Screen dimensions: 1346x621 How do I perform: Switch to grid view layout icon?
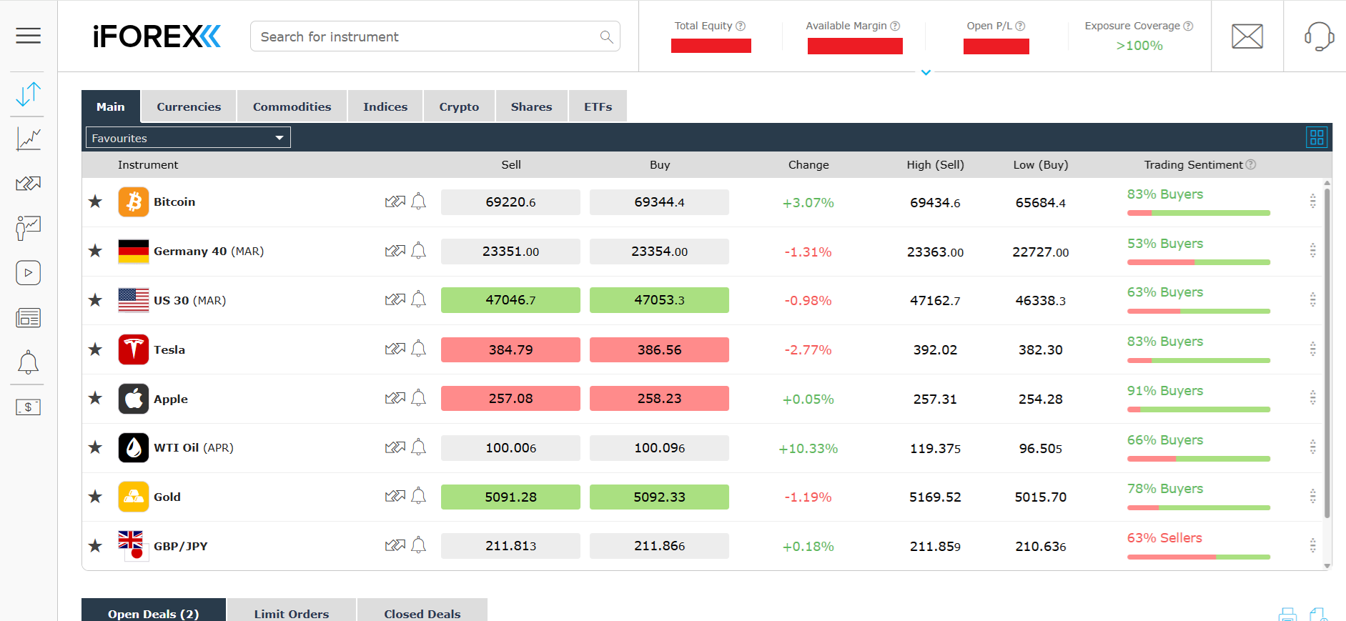point(1317,137)
